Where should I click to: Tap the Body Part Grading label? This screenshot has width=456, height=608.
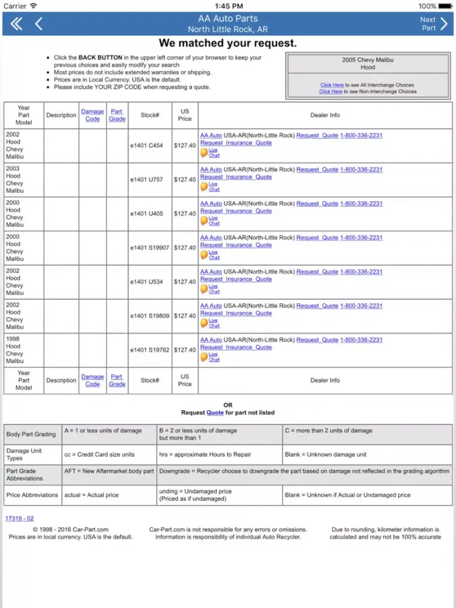[31, 434]
